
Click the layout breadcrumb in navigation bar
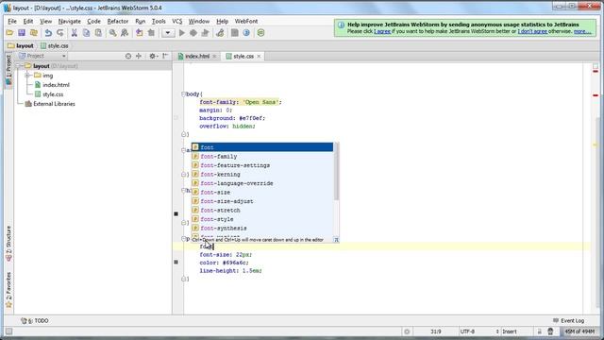pyautogui.click(x=21, y=46)
